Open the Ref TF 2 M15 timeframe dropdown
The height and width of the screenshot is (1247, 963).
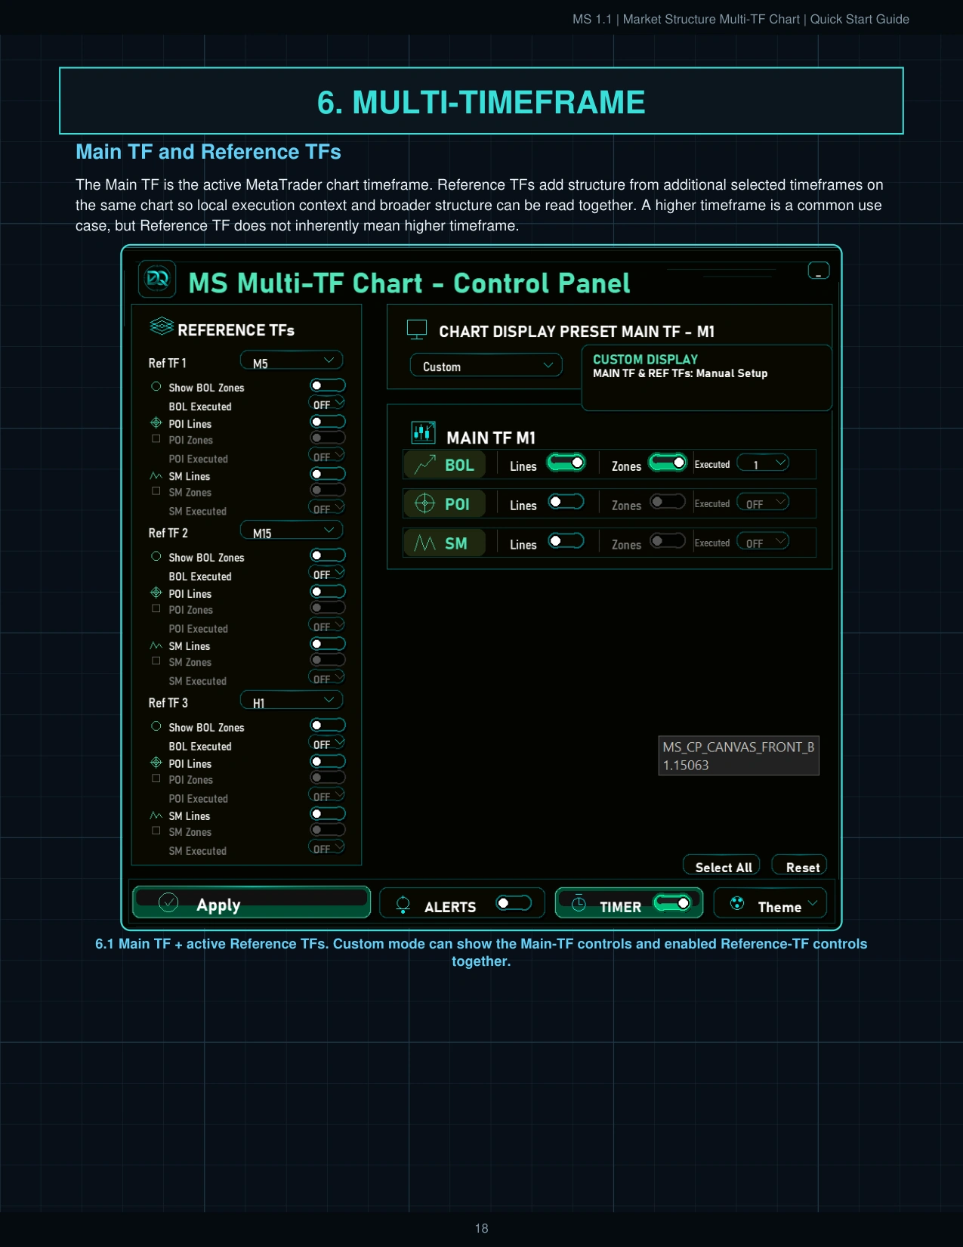292,531
